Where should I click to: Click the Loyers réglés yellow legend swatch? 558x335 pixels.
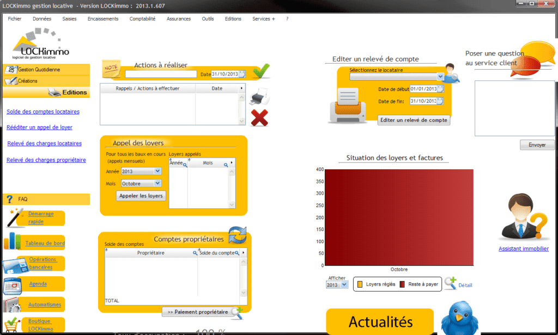(x=360, y=284)
